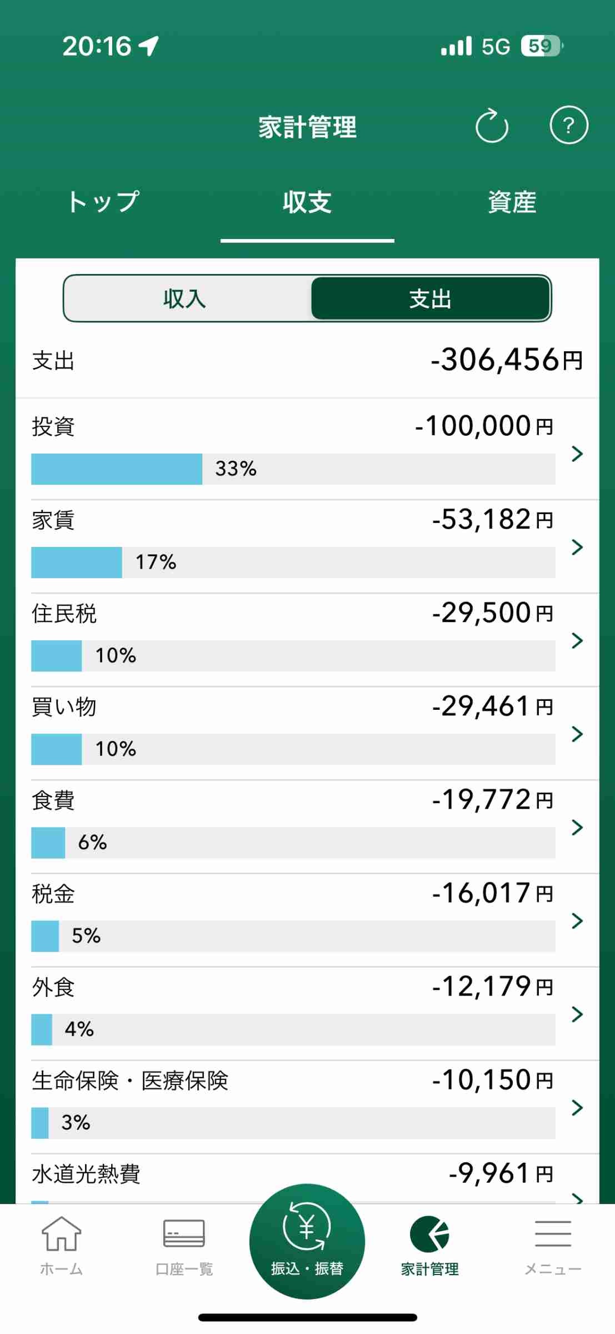
Task: Tap the total 支出 amount -306,456円
Action: click(506, 360)
